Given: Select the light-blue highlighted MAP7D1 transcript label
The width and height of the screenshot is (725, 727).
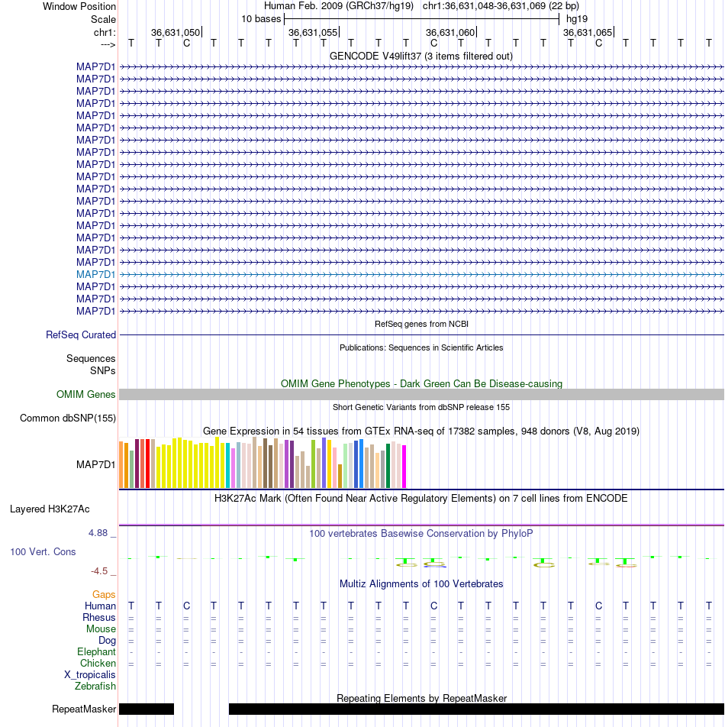Looking at the screenshot, I should click(x=96, y=274).
